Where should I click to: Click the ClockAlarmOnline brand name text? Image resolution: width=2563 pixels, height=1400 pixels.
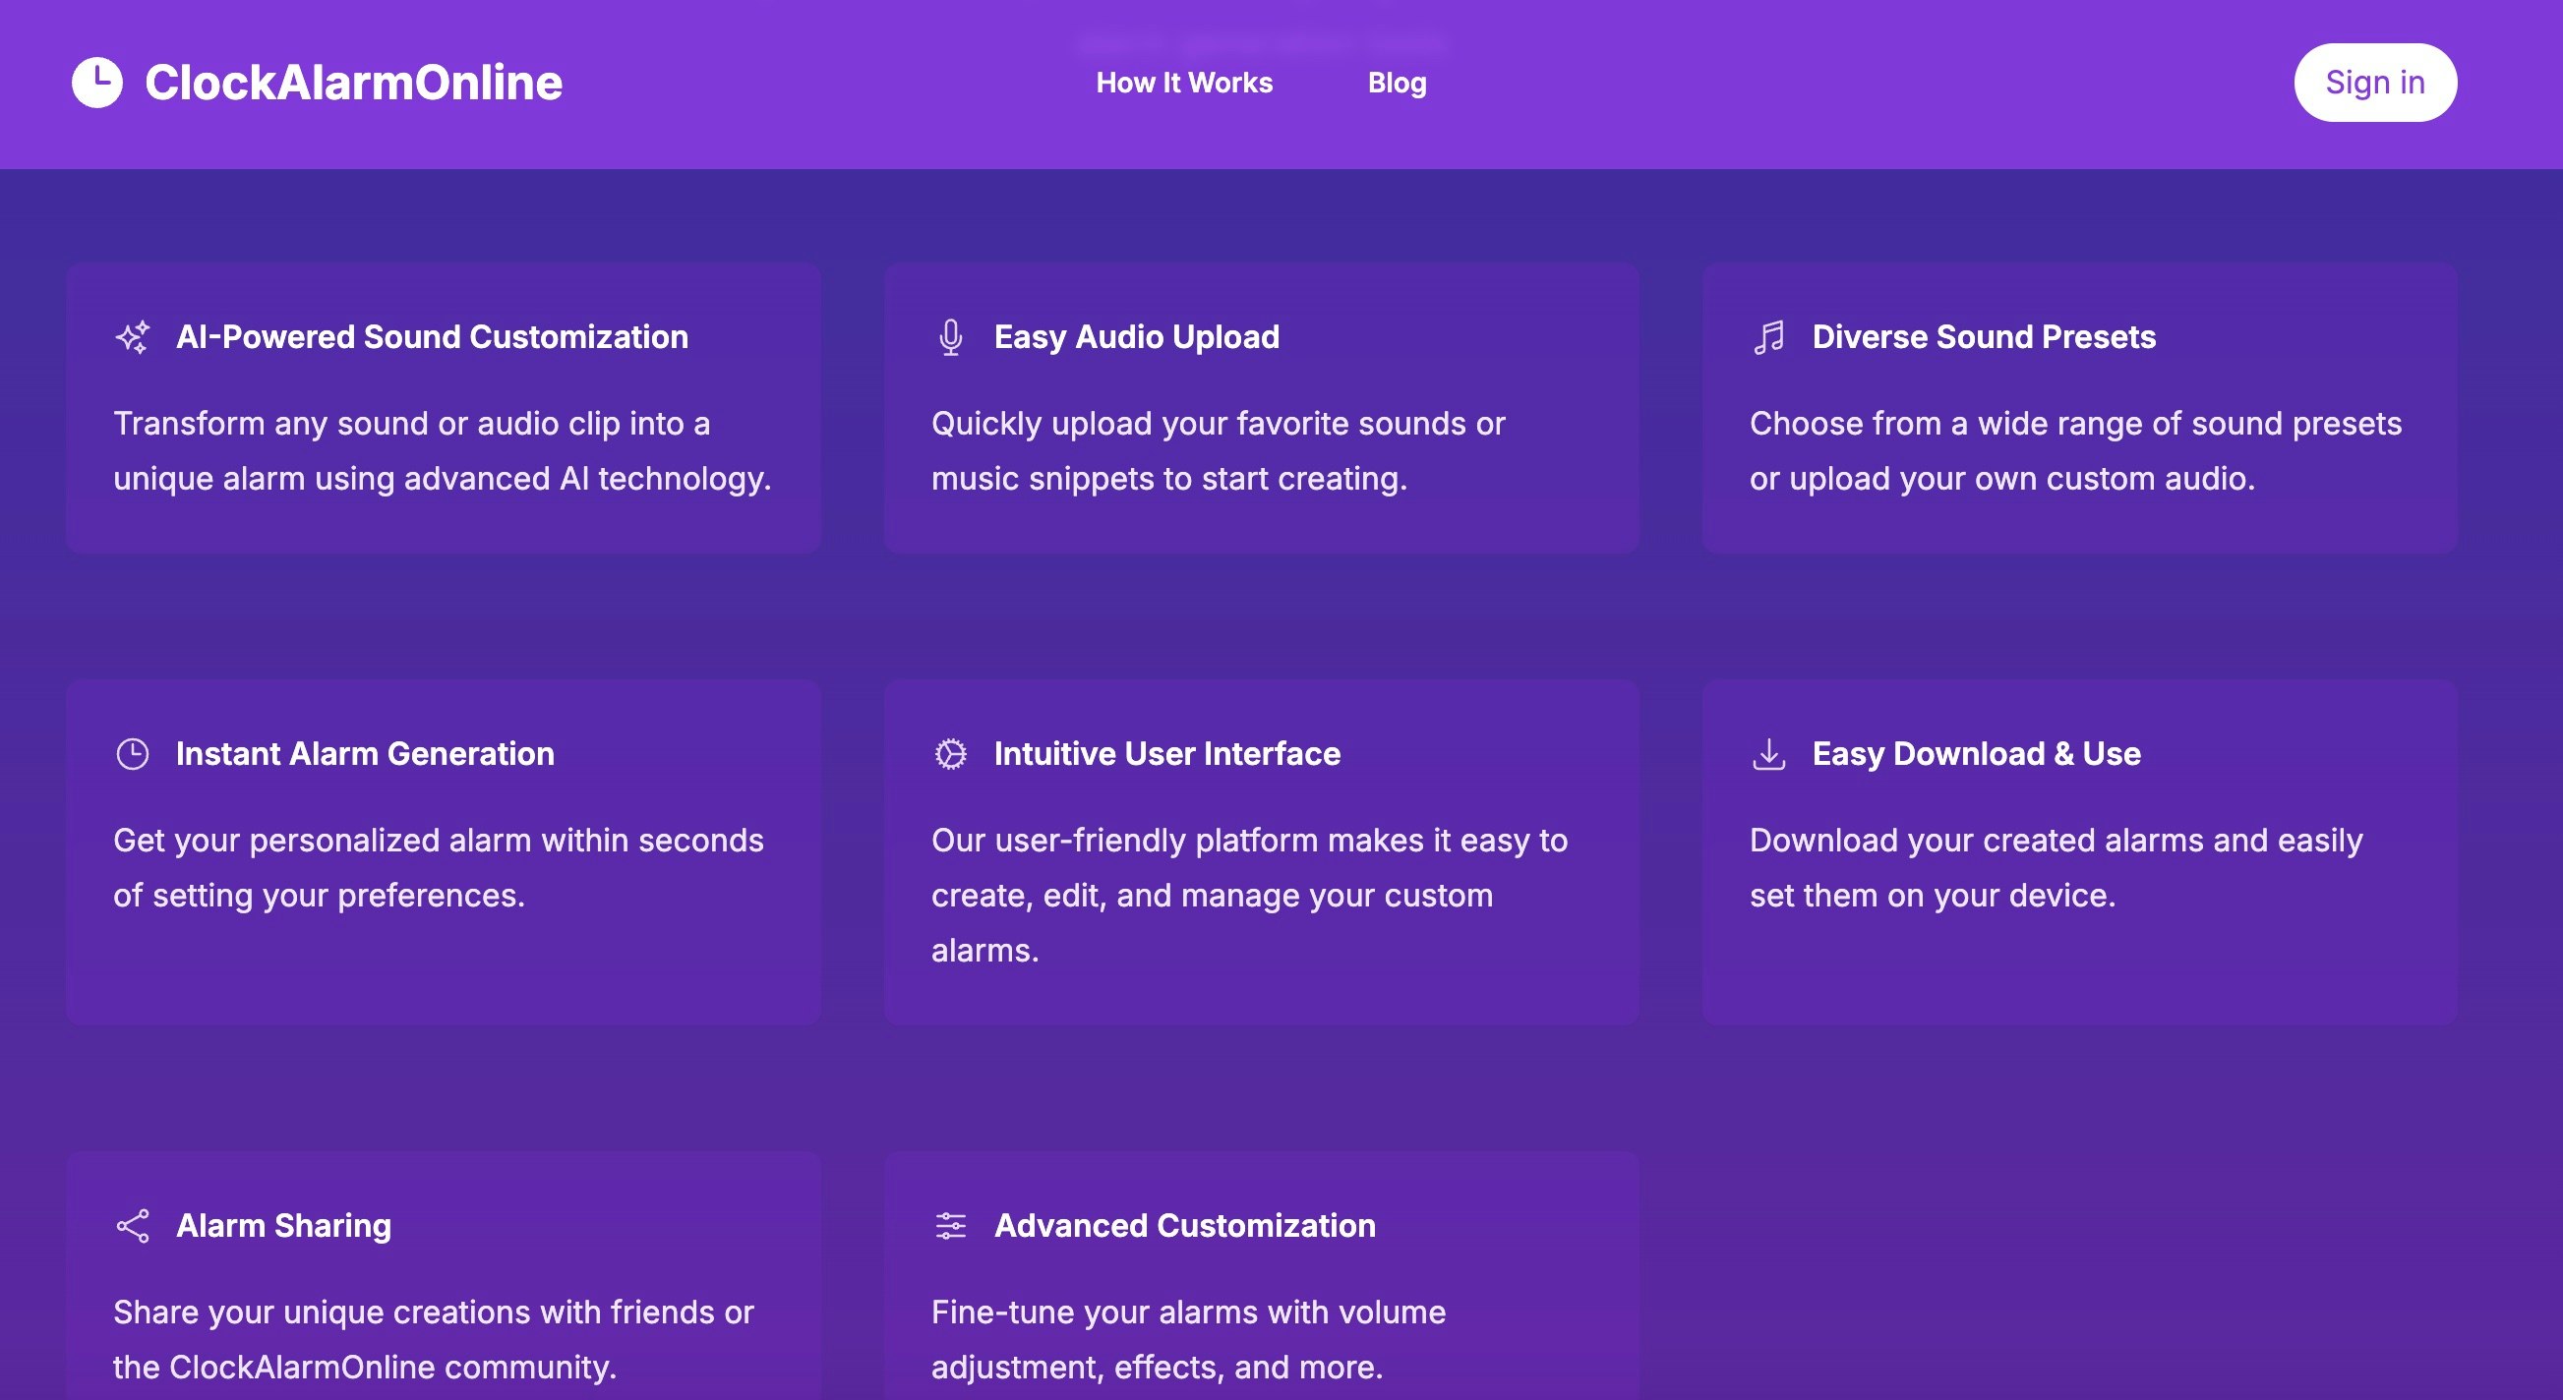[353, 83]
